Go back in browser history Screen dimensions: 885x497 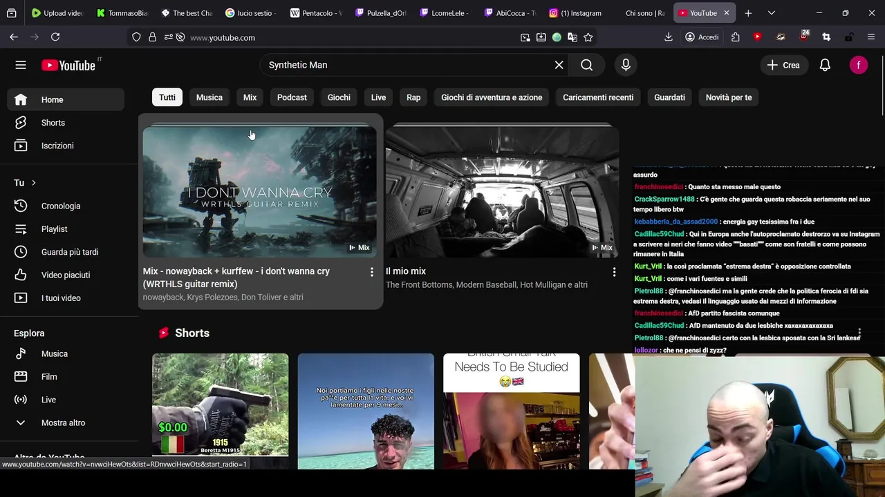[14, 37]
